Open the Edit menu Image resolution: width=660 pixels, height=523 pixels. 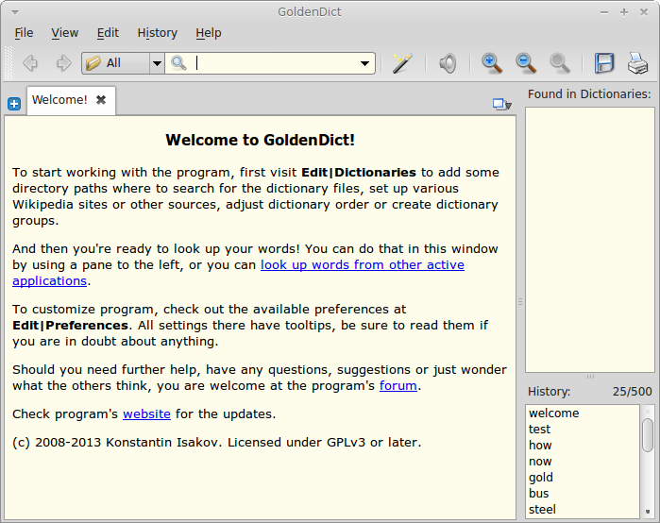point(108,33)
